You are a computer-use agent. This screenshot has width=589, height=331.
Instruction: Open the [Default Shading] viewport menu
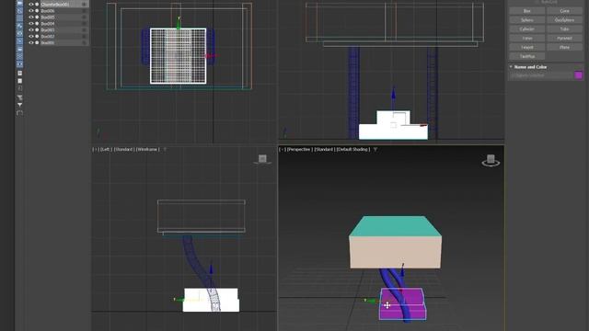353,149
